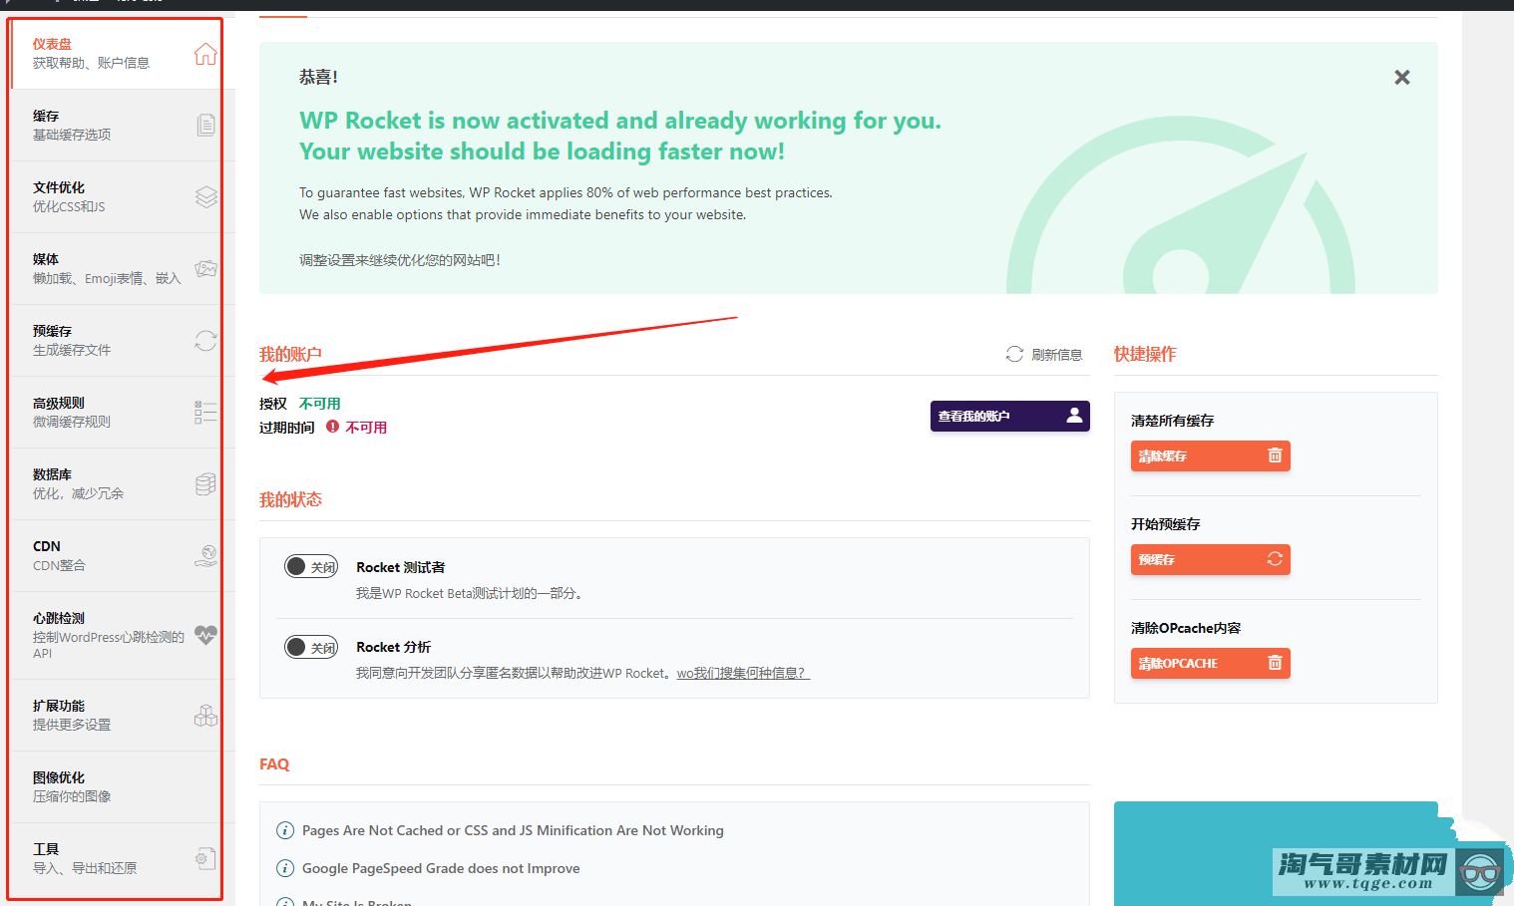Open the 图像优化 tab

click(x=123, y=787)
